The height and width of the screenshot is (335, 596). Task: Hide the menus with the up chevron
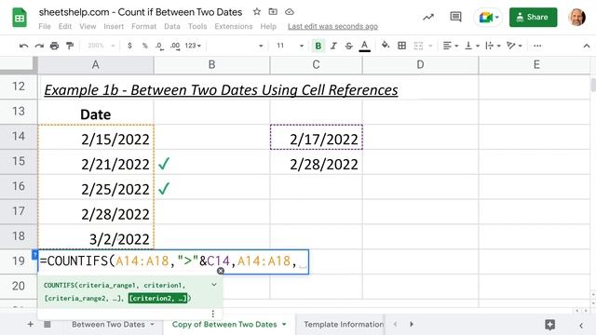click(x=587, y=46)
